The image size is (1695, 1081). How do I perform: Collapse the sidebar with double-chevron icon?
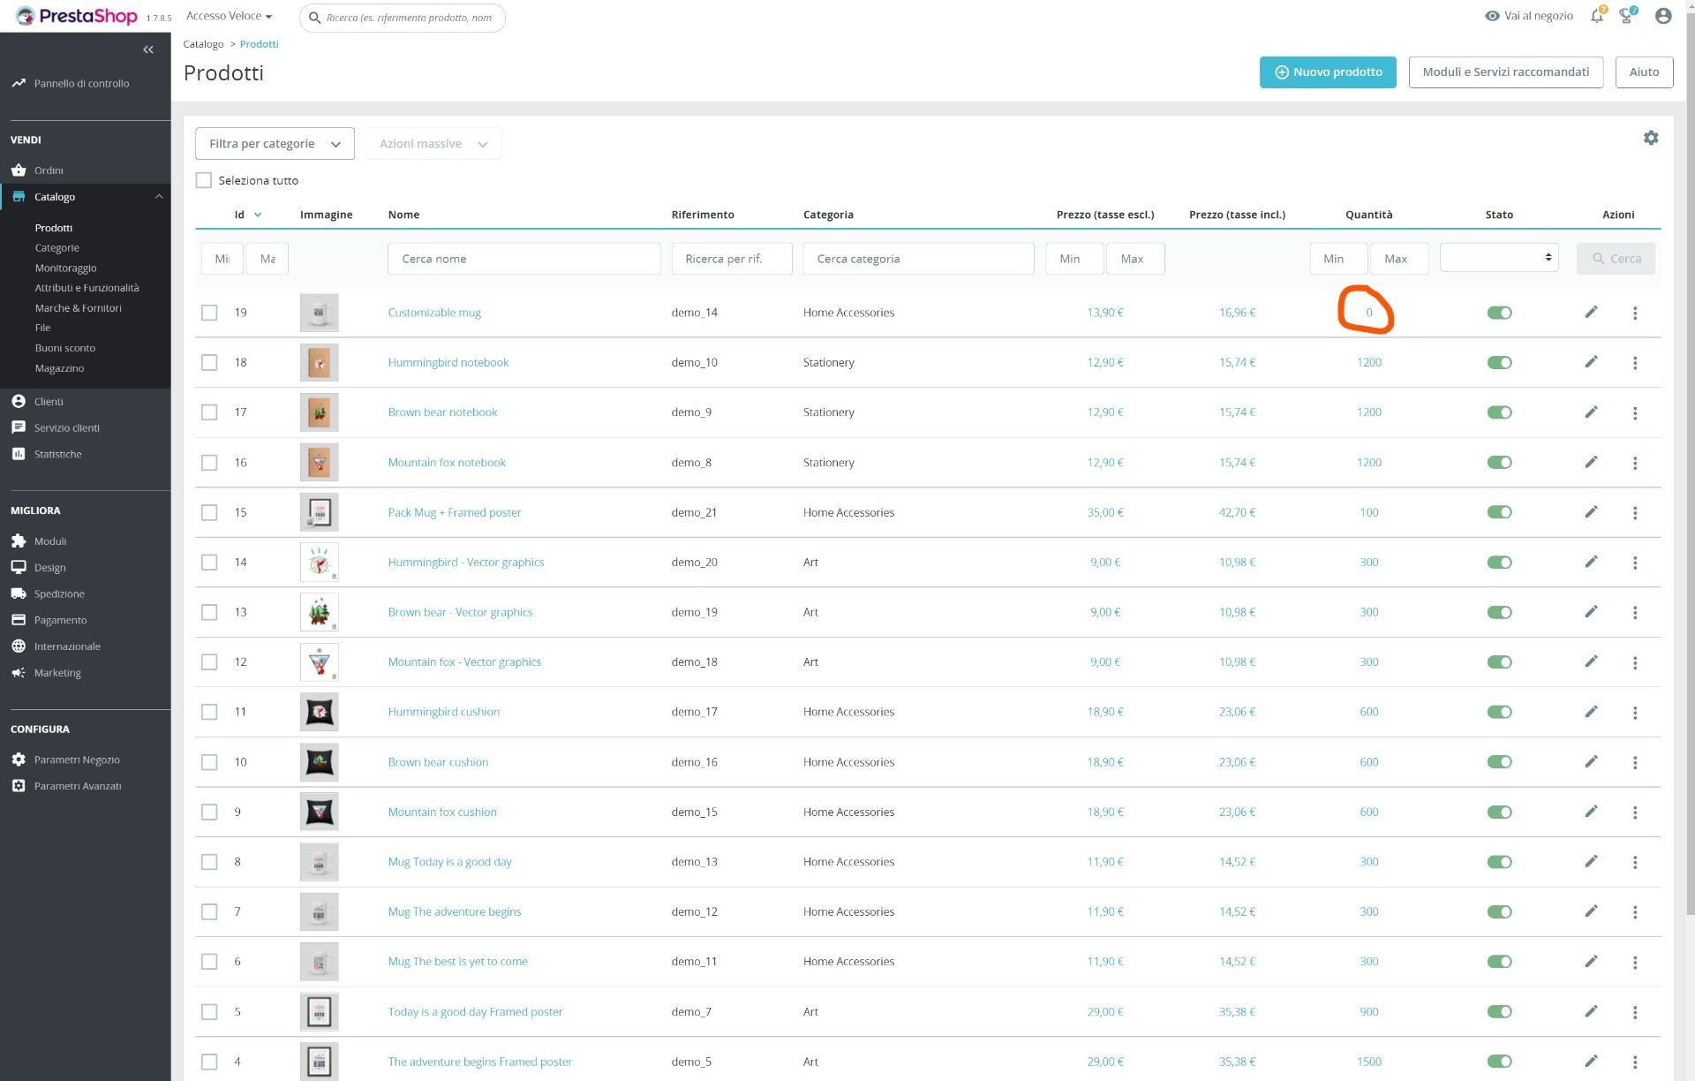(148, 49)
